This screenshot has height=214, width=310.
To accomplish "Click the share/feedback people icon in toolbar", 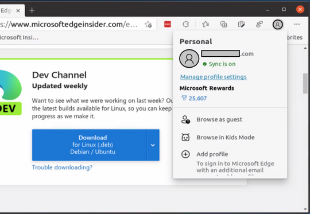I will pos(259,24).
